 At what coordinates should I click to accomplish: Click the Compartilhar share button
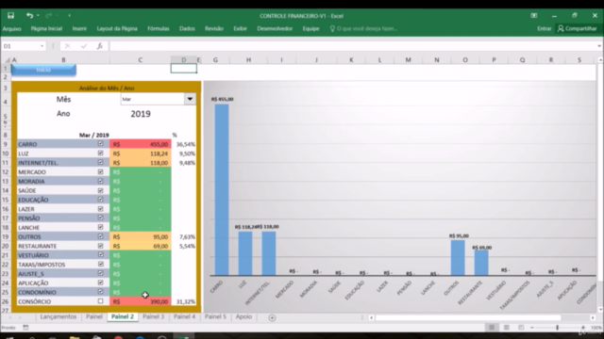coord(577,28)
